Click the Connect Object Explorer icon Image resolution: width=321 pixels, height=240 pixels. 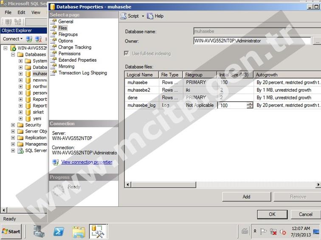click(29, 39)
